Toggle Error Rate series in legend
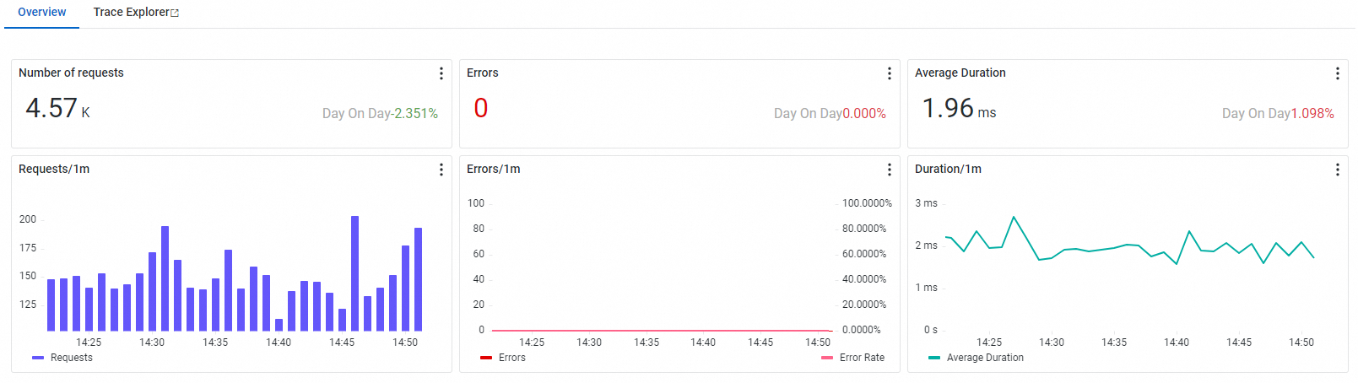This screenshot has width=1358, height=383. point(862,358)
